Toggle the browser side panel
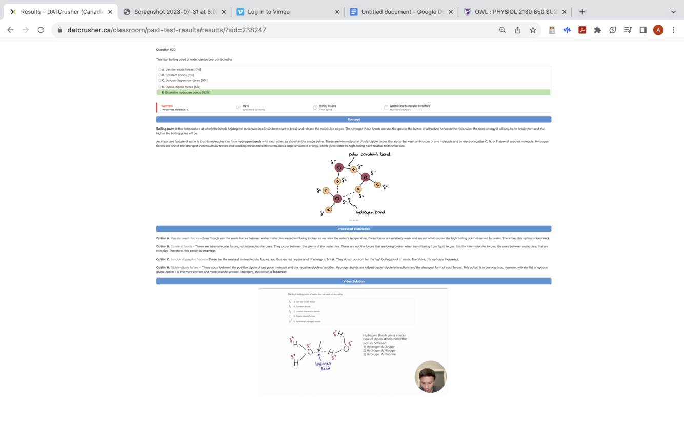 click(643, 30)
